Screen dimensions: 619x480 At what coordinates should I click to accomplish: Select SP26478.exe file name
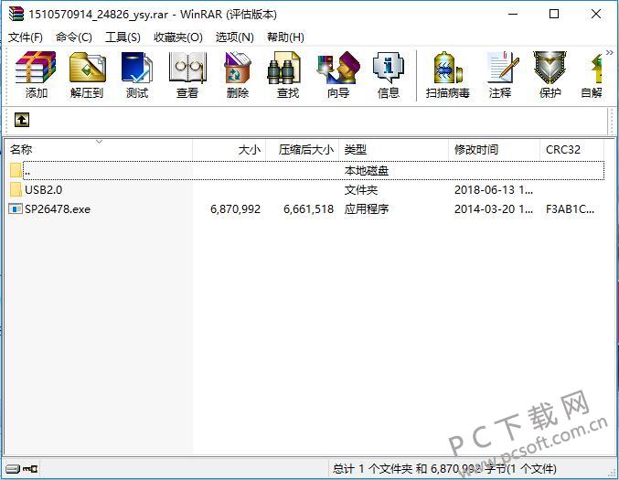[x=58, y=208]
